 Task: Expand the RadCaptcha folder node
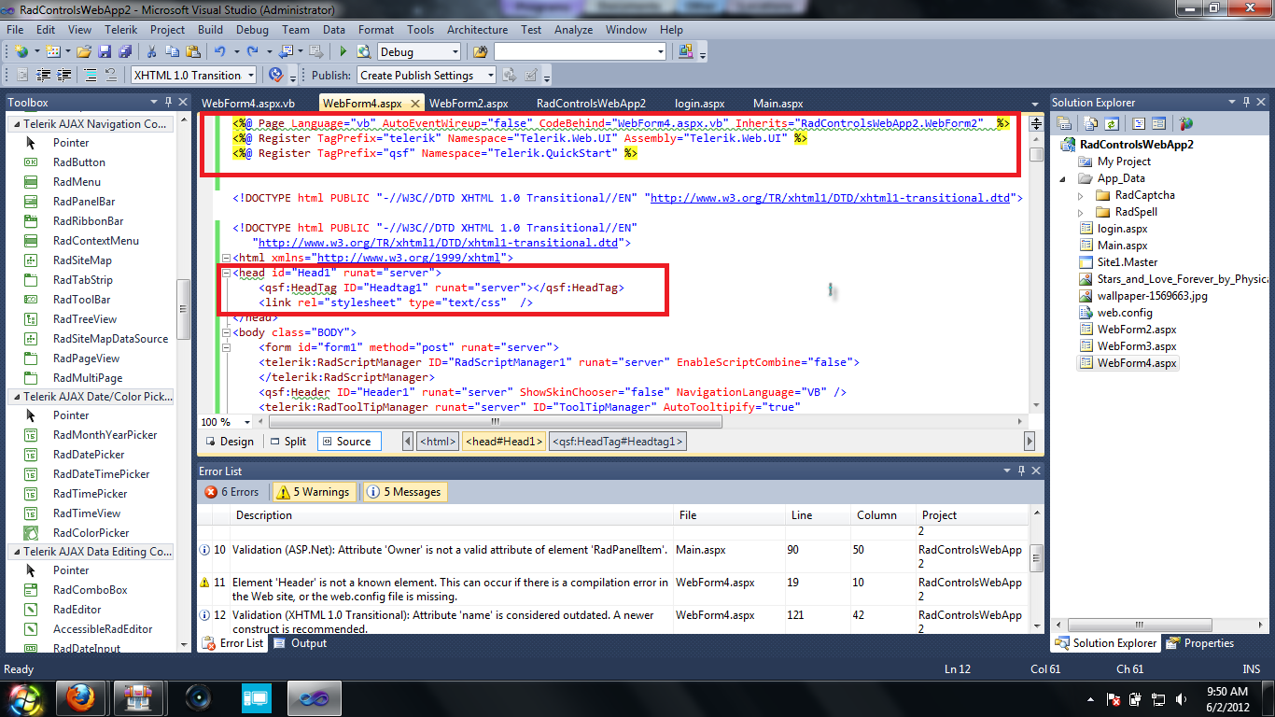pos(1081,195)
